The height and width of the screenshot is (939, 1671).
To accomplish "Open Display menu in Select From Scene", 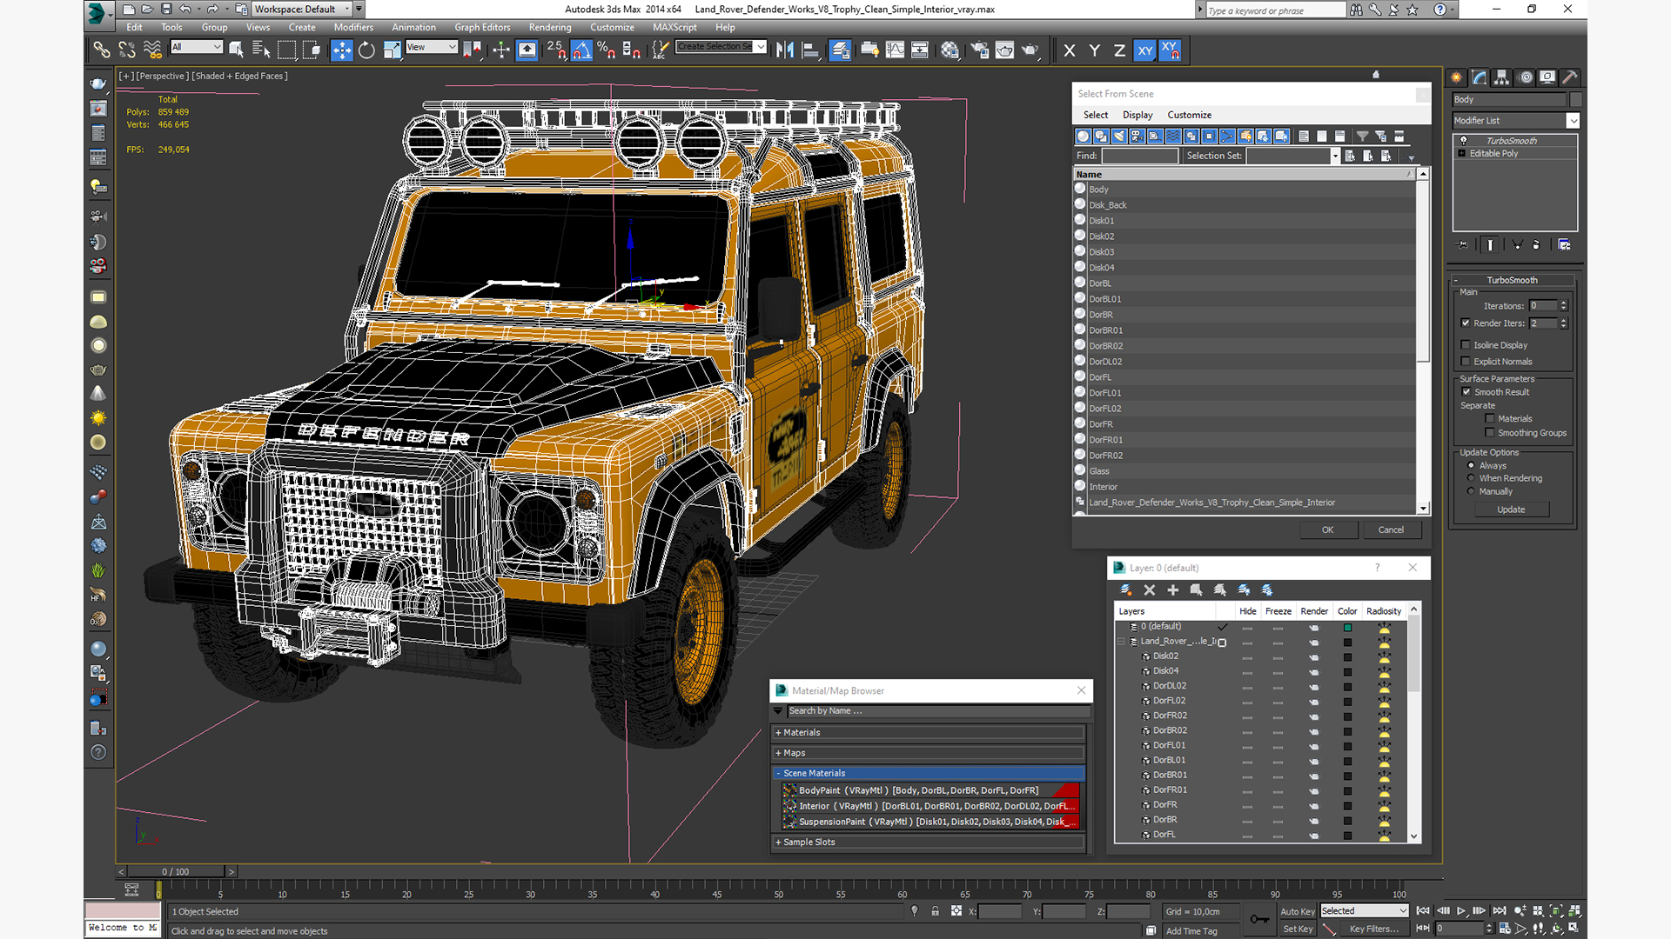I will [x=1137, y=115].
